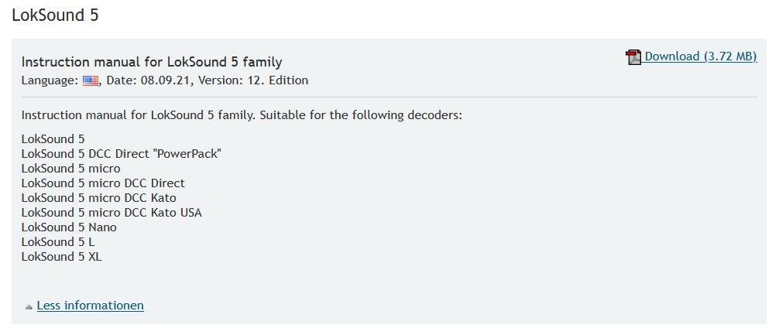The image size is (772, 328).
Task: Collapse details via Less informationen link
Action: pyautogui.click(x=90, y=306)
